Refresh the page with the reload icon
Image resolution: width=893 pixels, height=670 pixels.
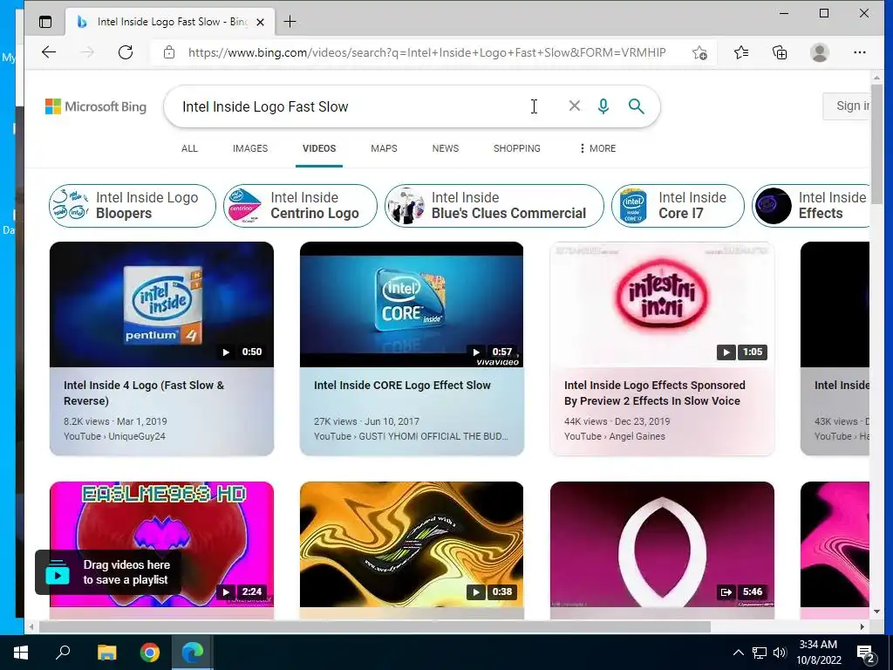coord(126,52)
